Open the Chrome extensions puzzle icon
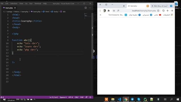The height and width of the screenshot is (102, 181). [109, 11]
